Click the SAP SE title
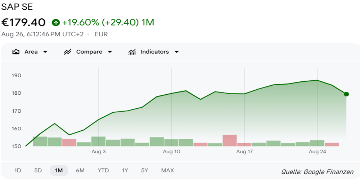The image size is (360, 180). point(17,7)
